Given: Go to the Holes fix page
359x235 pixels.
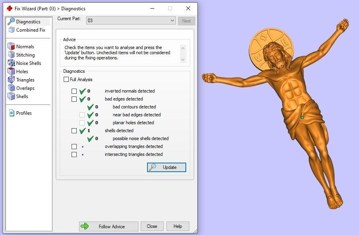Looking at the screenshot, I should (x=22, y=72).
